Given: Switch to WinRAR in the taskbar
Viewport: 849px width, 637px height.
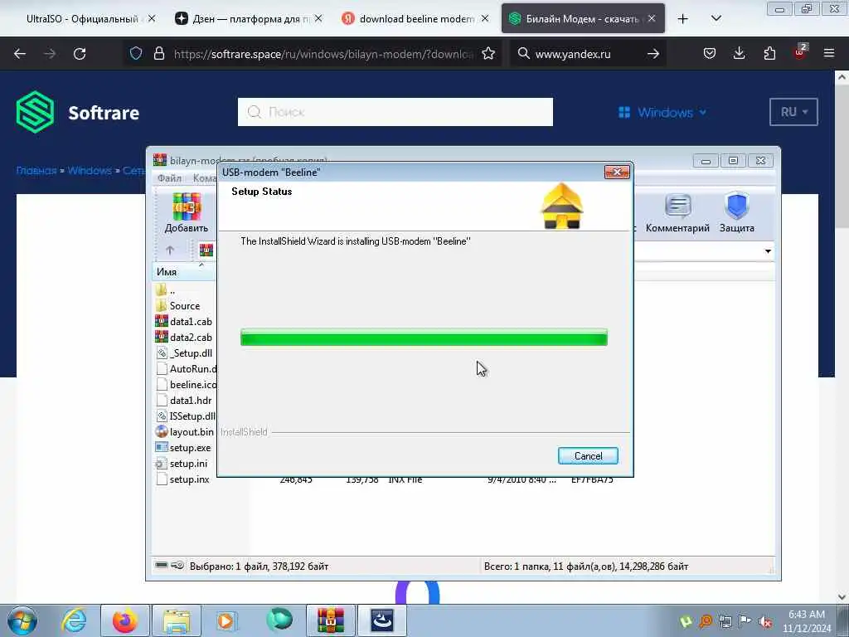Looking at the screenshot, I should (x=331, y=620).
